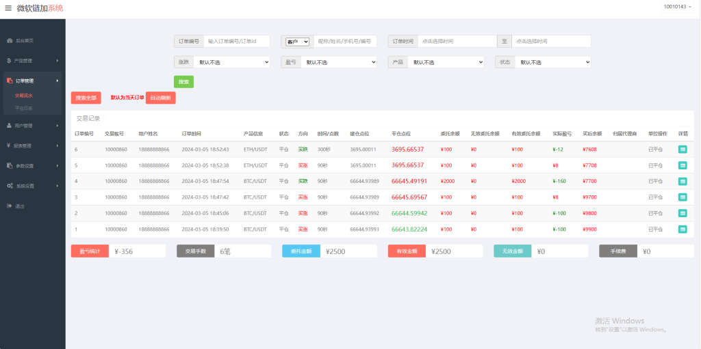Screen dimensions: 701x349
Task: Click the 订单编号 input field
Action: point(236,41)
